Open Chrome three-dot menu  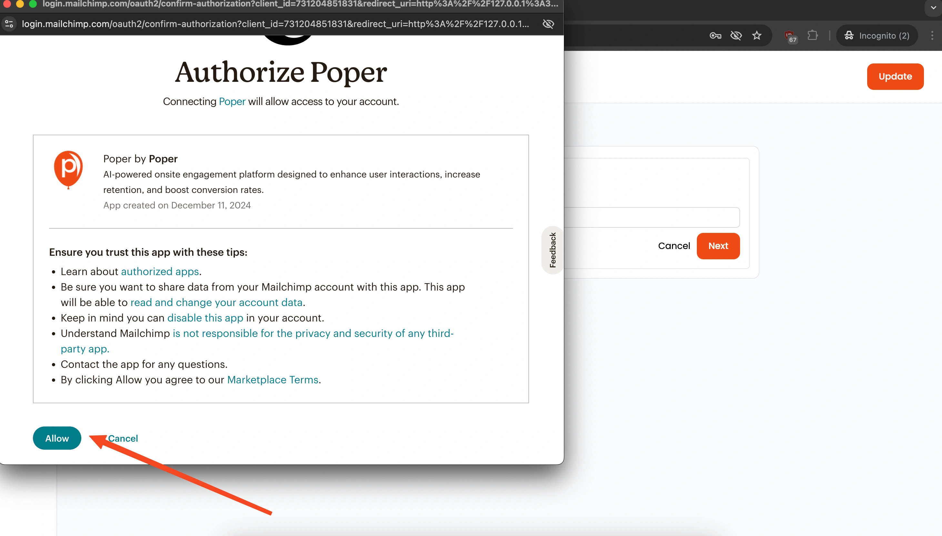tap(932, 36)
